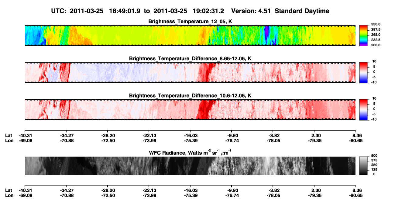395x202 pixels.
Task: Click the 'Brightness_Temperature_12_05, K' panel title
Action: pos(190,22)
